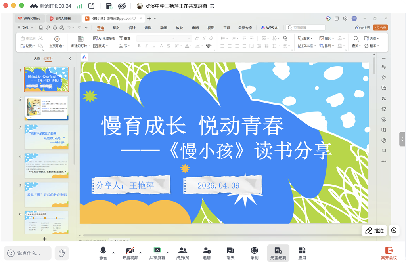Switch to the 设计 ribbon tab
The height and width of the screenshot is (263, 406).
coord(132,28)
